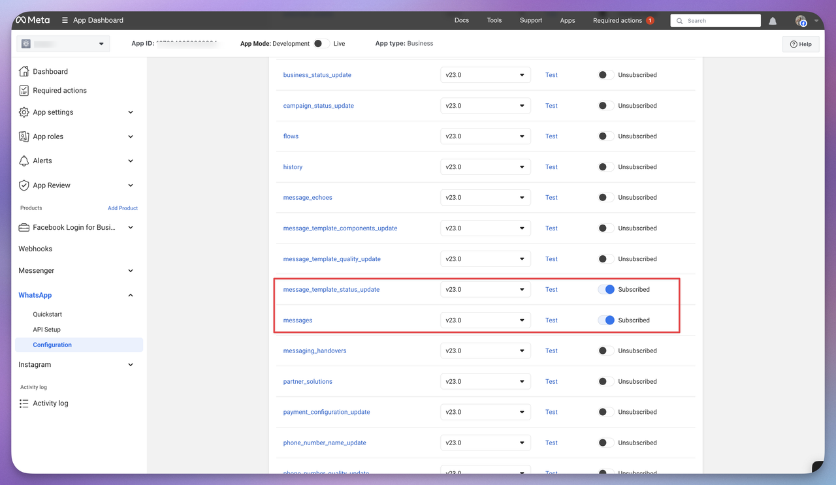Image resolution: width=836 pixels, height=485 pixels.
Task: Click the app selector icon
Action: pyautogui.click(x=26, y=44)
